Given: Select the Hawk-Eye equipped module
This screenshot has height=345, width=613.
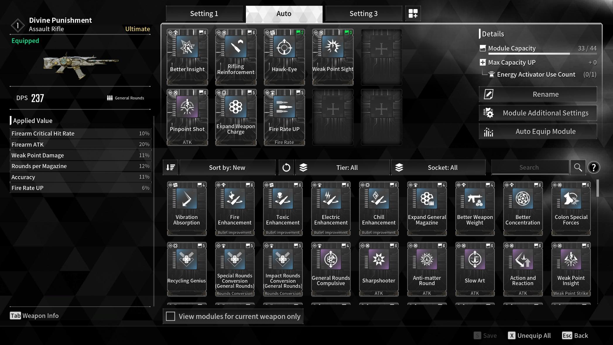Looking at the screenshot, I should [284, 57].
